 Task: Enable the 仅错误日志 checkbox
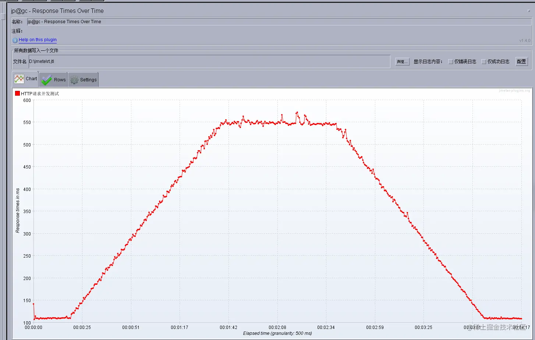(x=450, y=62)
